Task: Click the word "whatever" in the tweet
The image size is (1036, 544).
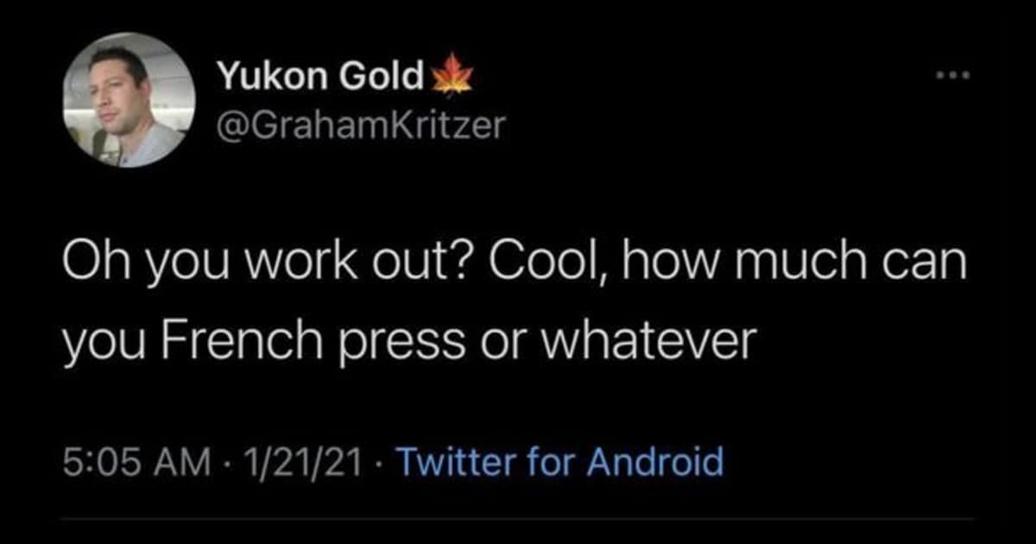Action: click(660, 343)
